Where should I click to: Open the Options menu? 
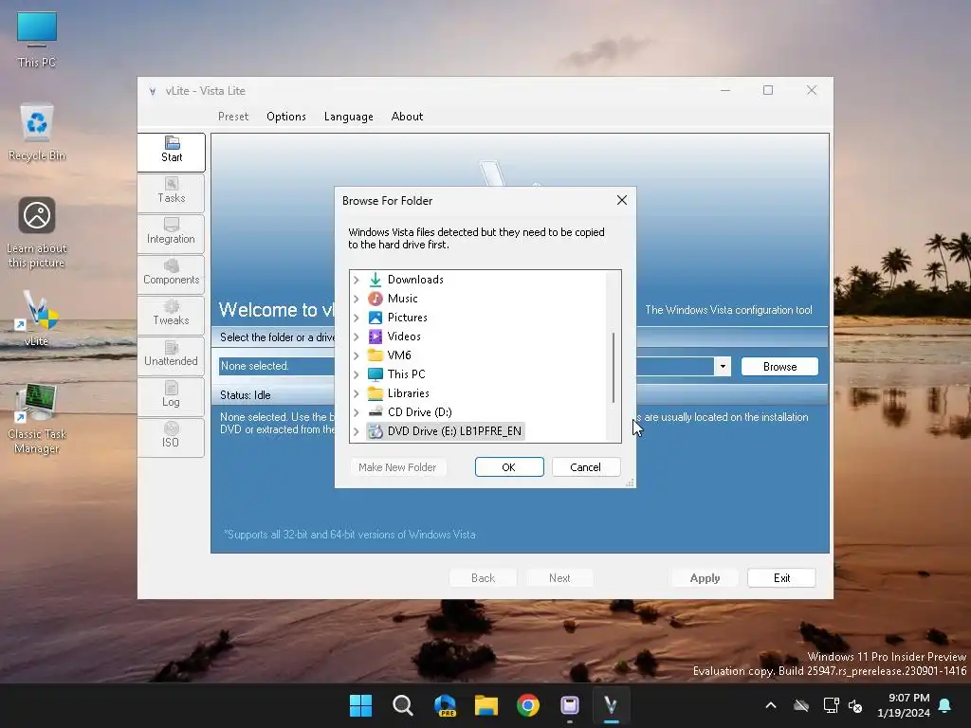(286, 117)
